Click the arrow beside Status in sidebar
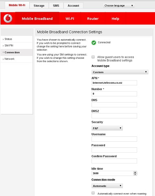 click(x=3, y=39)
